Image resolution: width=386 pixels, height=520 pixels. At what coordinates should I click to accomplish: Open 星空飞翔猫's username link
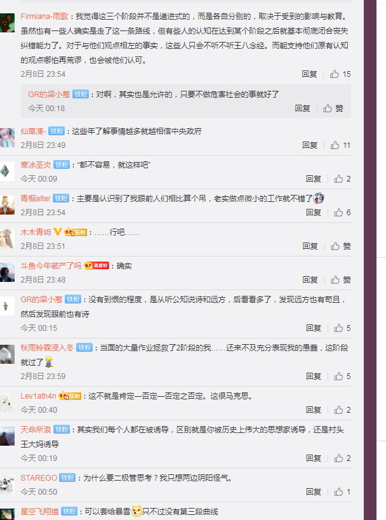tap(39, 511)
